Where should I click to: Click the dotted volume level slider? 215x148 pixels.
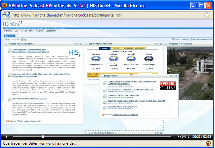(175, 137)
